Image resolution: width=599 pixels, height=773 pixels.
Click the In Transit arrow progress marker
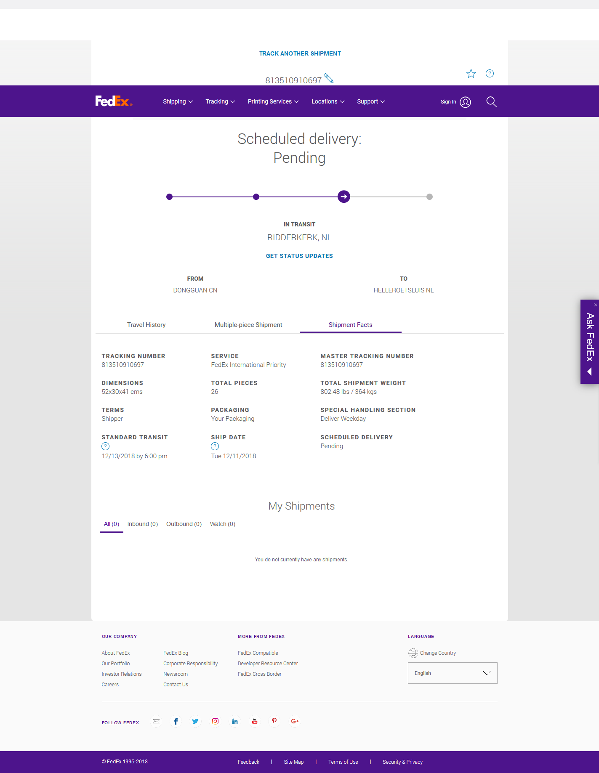[x=344, y=197]
